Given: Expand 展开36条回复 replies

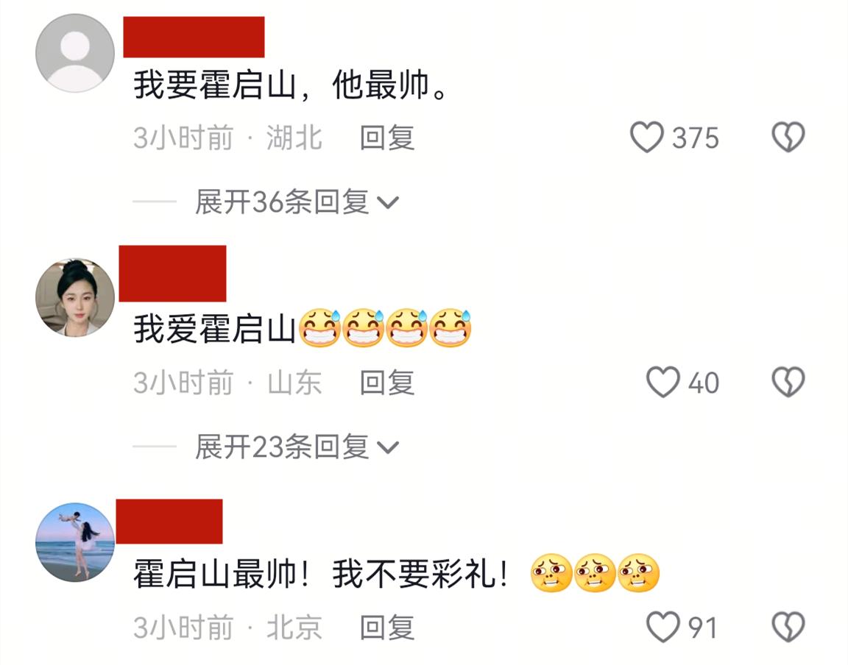Looking at the screenshot, I should 297,202.
